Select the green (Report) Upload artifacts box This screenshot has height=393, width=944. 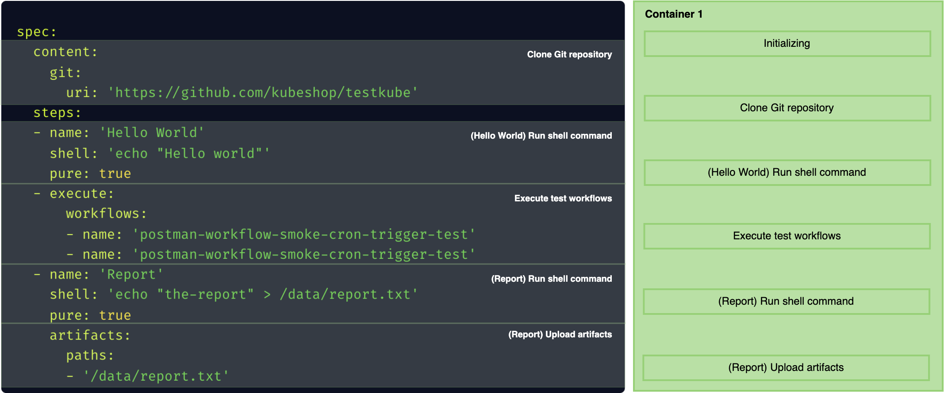click(x=786, y=368)
